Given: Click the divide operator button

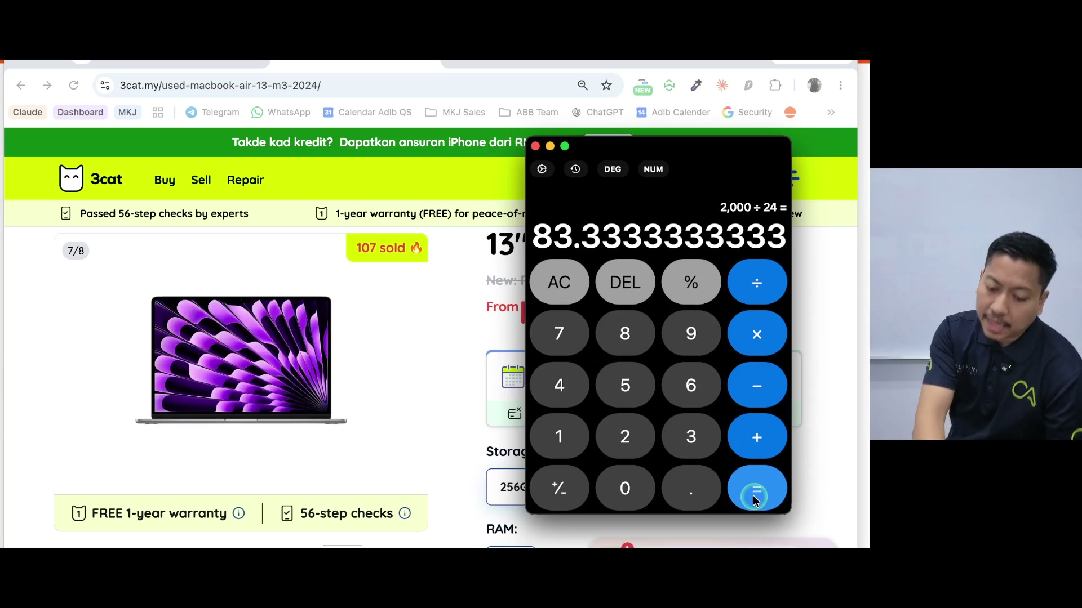Looking at the screenshot, I should tap(757, 282).
